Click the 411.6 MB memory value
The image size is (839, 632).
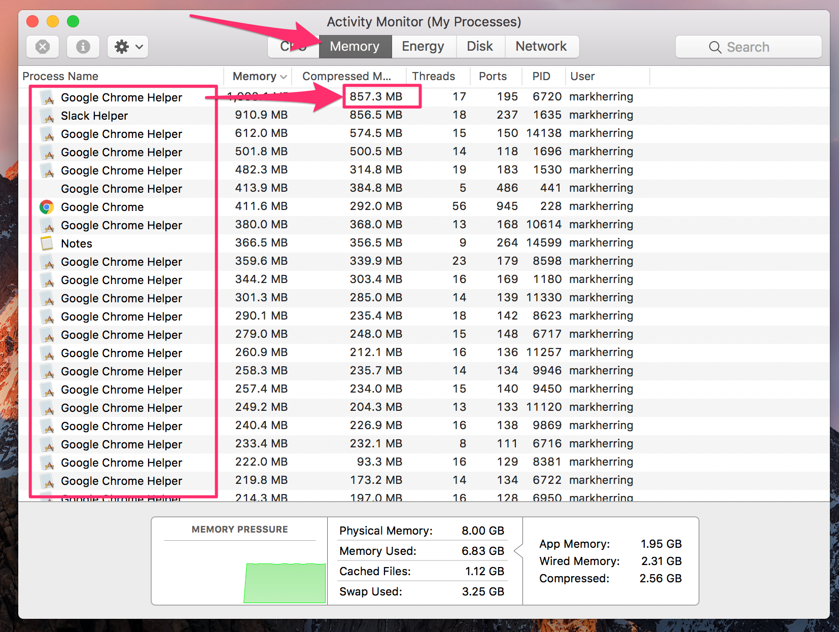click(x=261, y=206)
